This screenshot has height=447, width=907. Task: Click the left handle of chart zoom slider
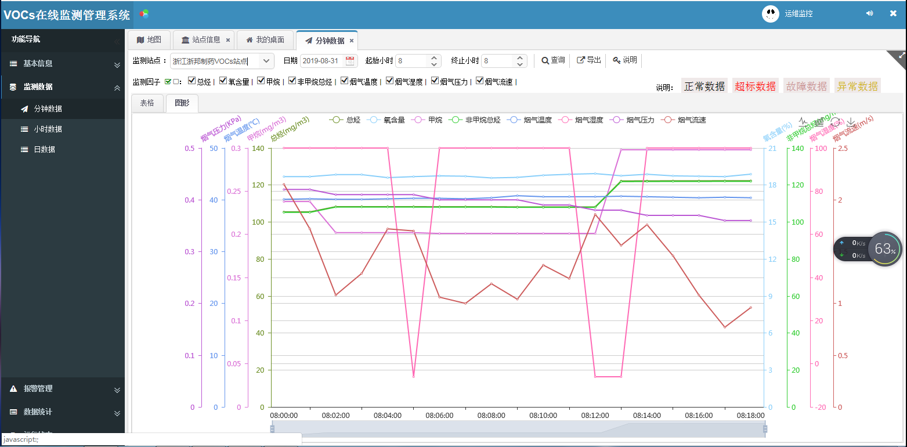[272, 429]
